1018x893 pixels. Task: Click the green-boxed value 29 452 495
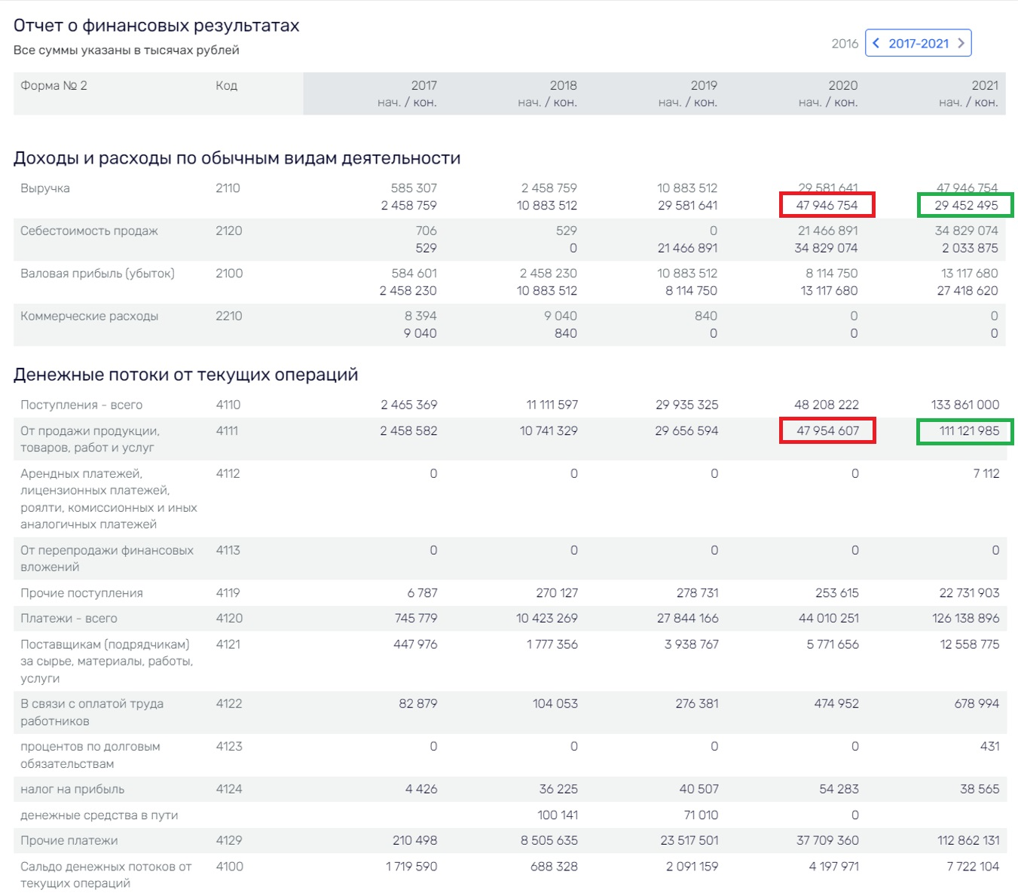pyautogui.click(x=966, y=205)
